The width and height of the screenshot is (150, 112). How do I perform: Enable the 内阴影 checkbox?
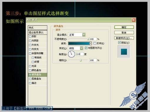(30, 41)
